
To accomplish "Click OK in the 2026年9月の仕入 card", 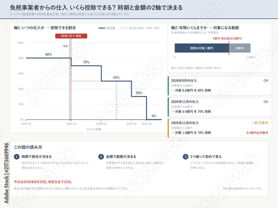I will click(266, 80).
